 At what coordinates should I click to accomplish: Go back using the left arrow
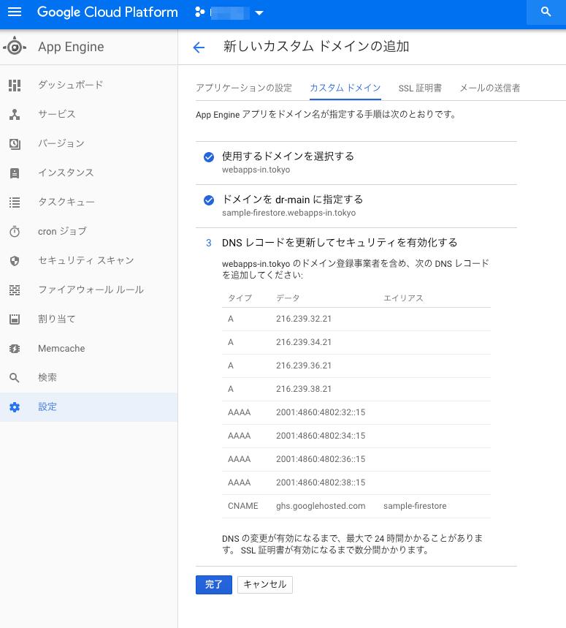pyautogui.click(x=199, y=48)
